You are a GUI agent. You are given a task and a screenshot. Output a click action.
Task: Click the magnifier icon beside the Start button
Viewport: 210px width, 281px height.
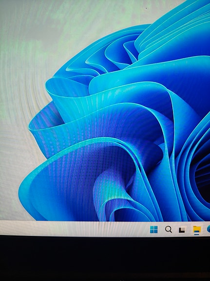coord(169,229)
